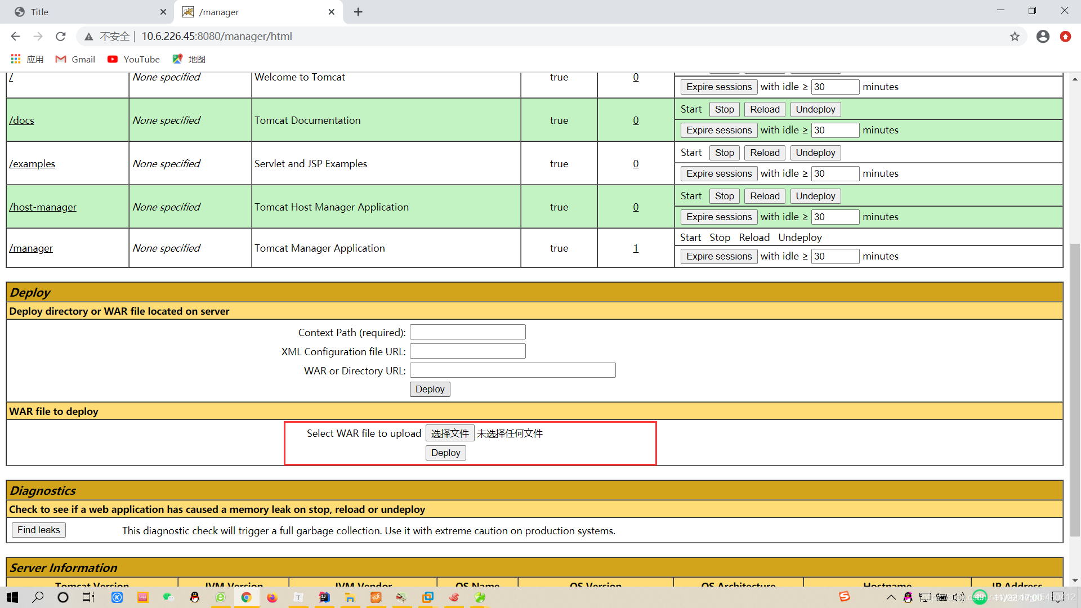Stop the /host-manager application
The width and height of the screenshot is (1081, 608).
tap(724, 196)
